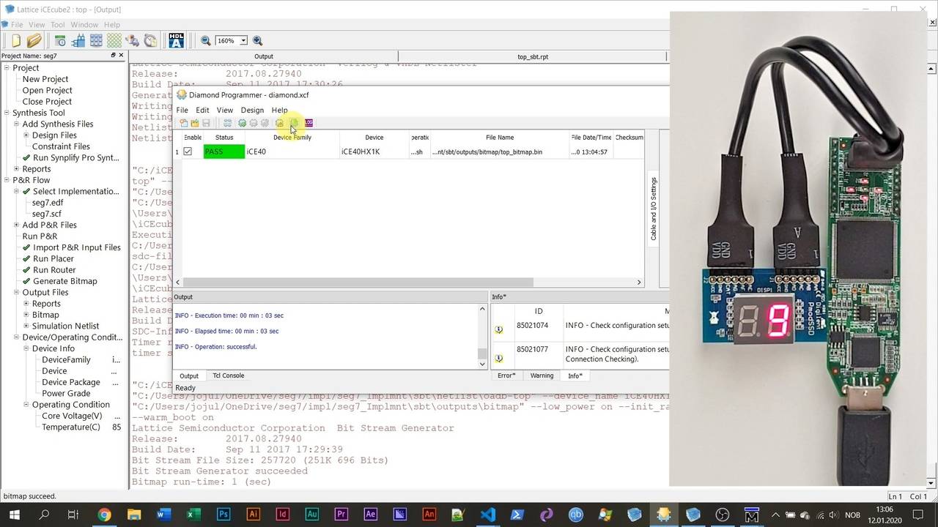Expand the Simulation Netlist tree node

point(26,326)
